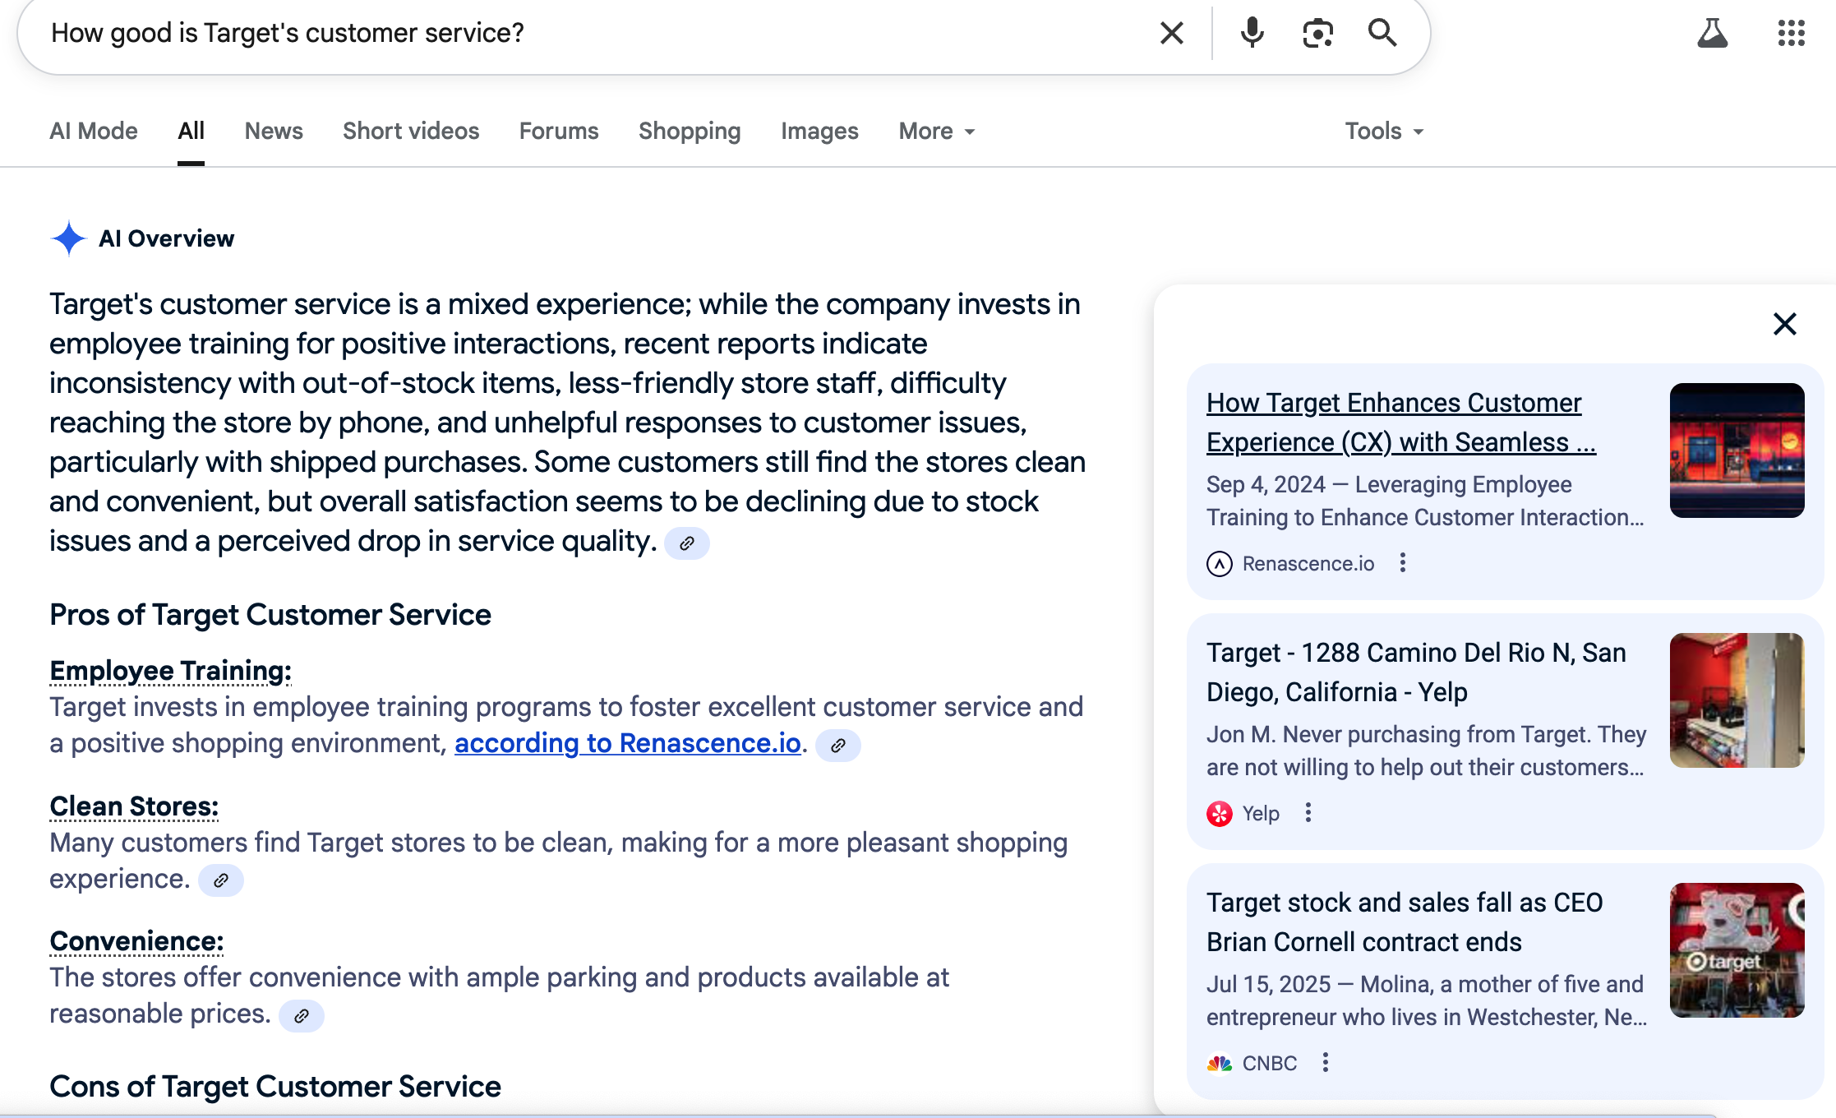1836x1118 pixels.
Task: Open the Renascence article thumbnail image
Action: [x=1737, y=450]
